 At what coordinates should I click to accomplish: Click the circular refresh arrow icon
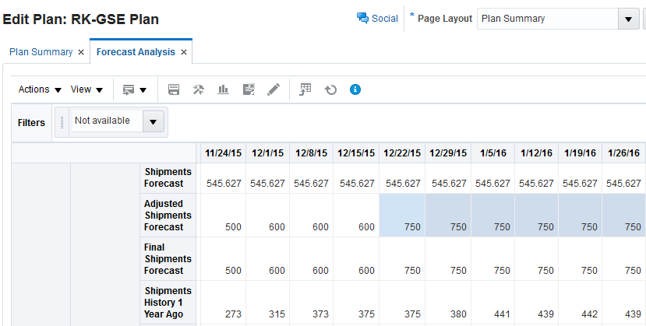[330, 89]
